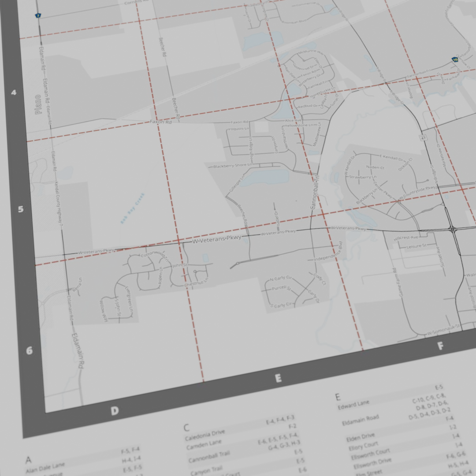Viewport: 476px width, 476px height.
Task: Select Faxon Rd label near Beecher Rd
Action: tap(160, 122)
